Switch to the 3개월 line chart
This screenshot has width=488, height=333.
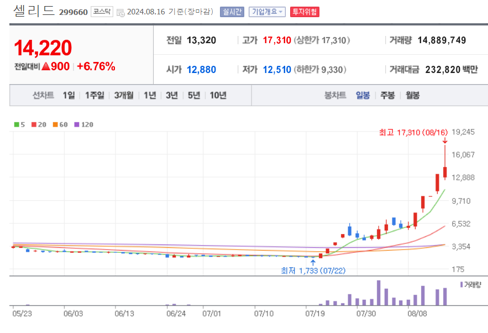124,95
